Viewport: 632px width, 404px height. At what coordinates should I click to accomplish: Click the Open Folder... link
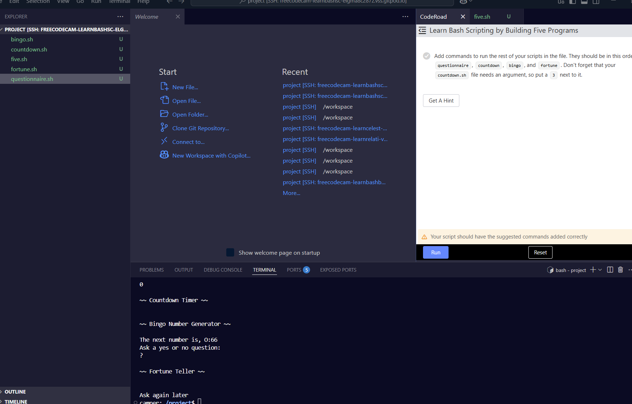tap(190, 114)
